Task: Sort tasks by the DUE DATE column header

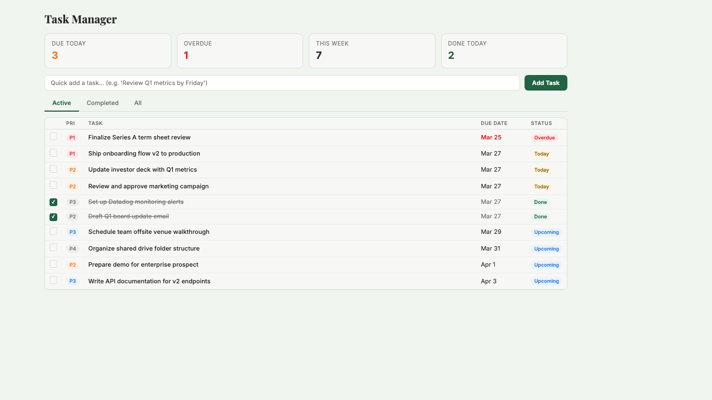Action: [494, 123]
